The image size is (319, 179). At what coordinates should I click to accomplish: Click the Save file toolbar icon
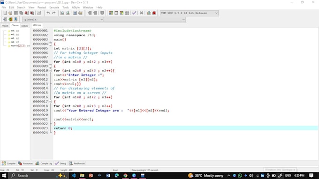(x=15, y=13)
